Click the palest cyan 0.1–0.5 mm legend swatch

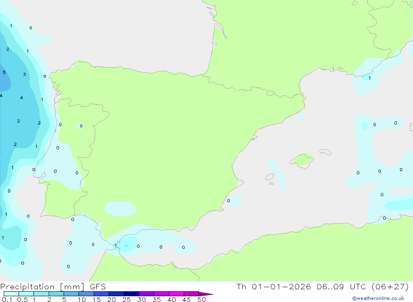(11, 294)
